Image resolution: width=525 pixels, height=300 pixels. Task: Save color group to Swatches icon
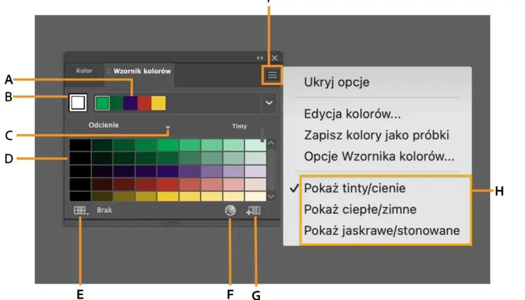[254, 210]
